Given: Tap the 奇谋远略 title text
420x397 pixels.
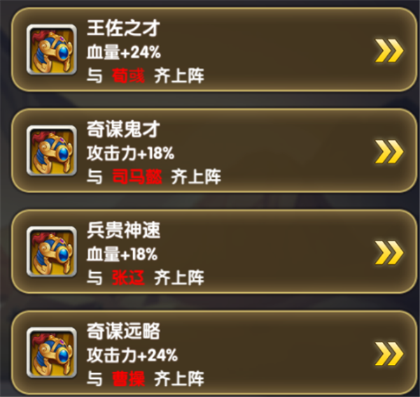Looking at the screenshot, I should 123,331.
